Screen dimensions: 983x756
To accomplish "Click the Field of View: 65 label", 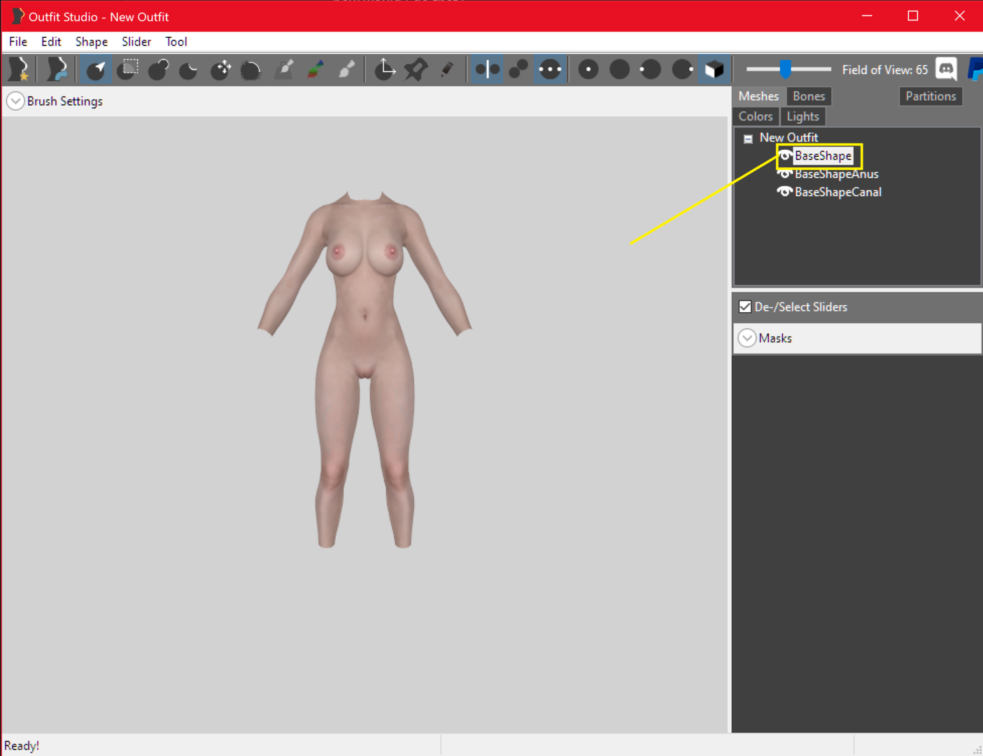I will (x=885, y=69).
